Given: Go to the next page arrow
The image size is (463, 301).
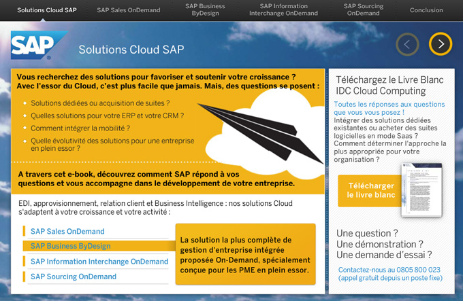Looking at the screenshot, I should click(x=441, y=44).
